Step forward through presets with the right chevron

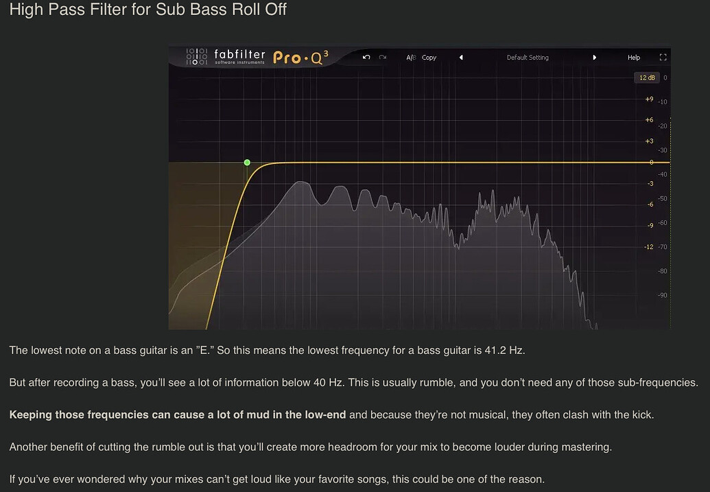coord(594,57)
